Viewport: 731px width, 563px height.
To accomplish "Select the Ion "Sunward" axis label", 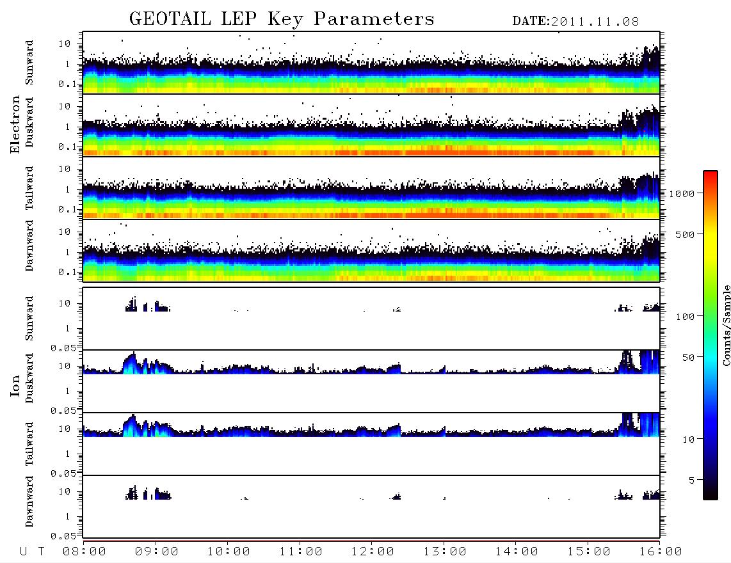I will [x=29, y=319].
